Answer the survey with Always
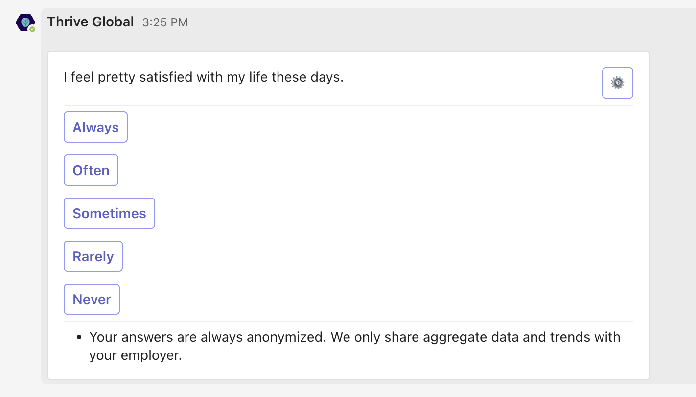696x397 pixels. point(95,127)
